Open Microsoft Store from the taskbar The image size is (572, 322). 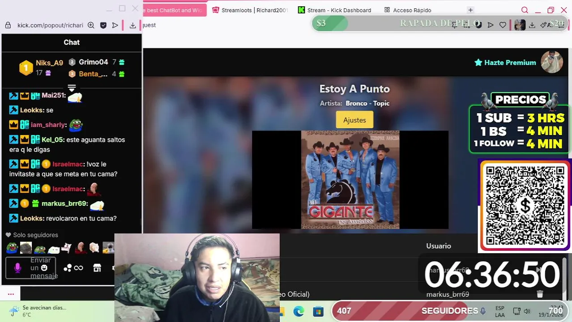[318, 311]
